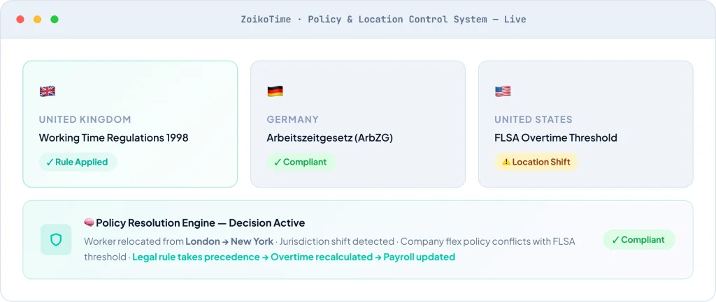This screenshot has width=716, height=302.
Task: Click the Policy Resolution Engine heading
Action: [200, 223]
